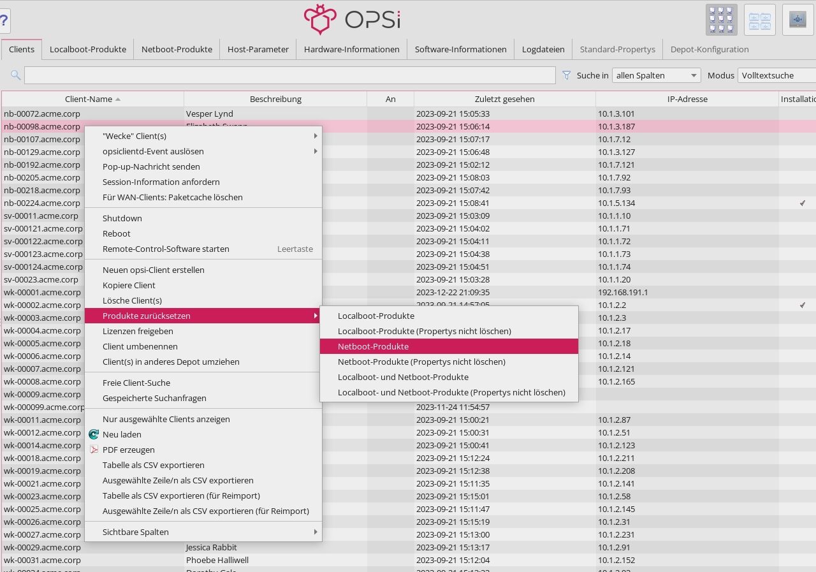
Task: Expand the Sichtbare Spalten submenu
Action: (x=203, y=532)
